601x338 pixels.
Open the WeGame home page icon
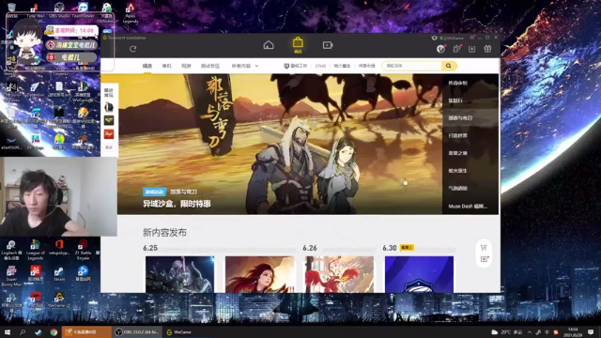269,45
